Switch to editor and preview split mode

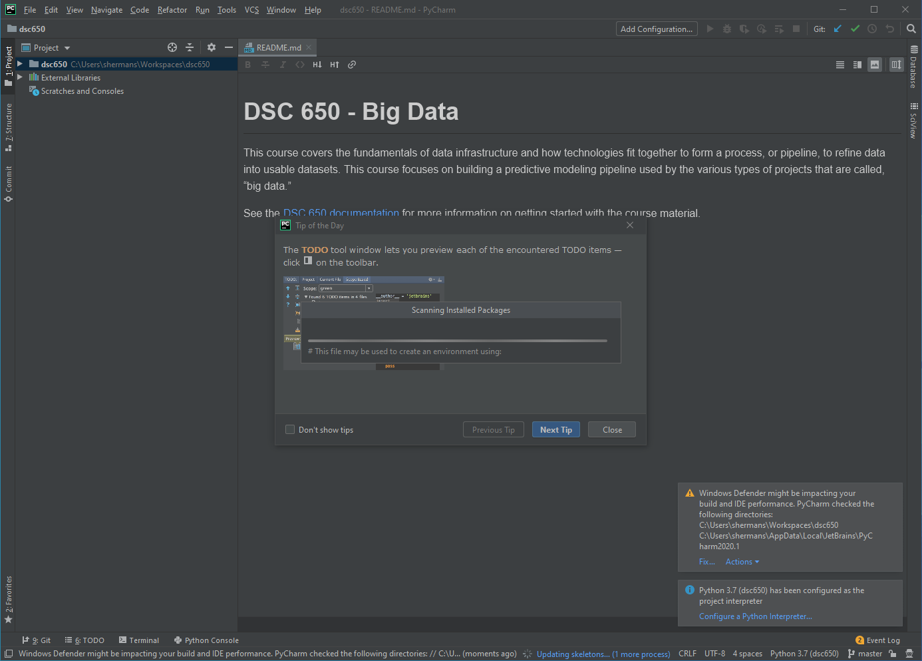click(x=857, y=65)
